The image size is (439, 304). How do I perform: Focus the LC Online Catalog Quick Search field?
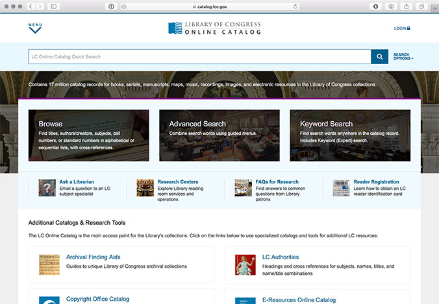(199, 56)
